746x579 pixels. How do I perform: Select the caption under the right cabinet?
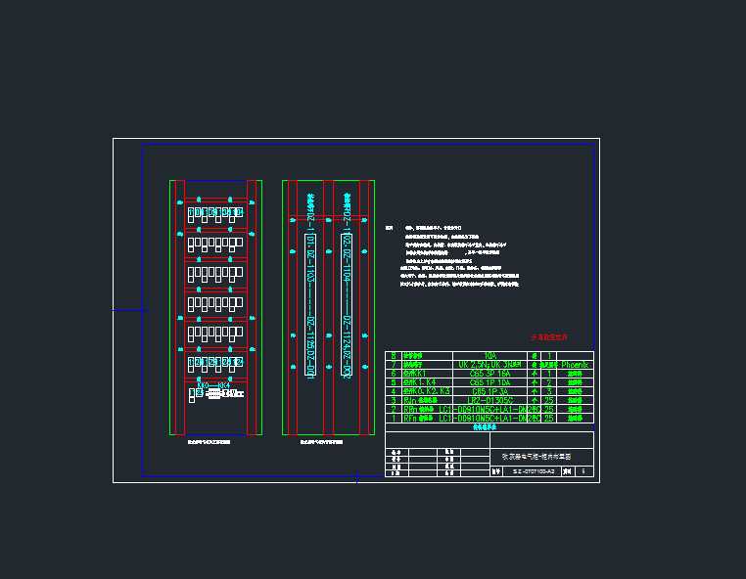pyautogui.click(x=321, y=442)
